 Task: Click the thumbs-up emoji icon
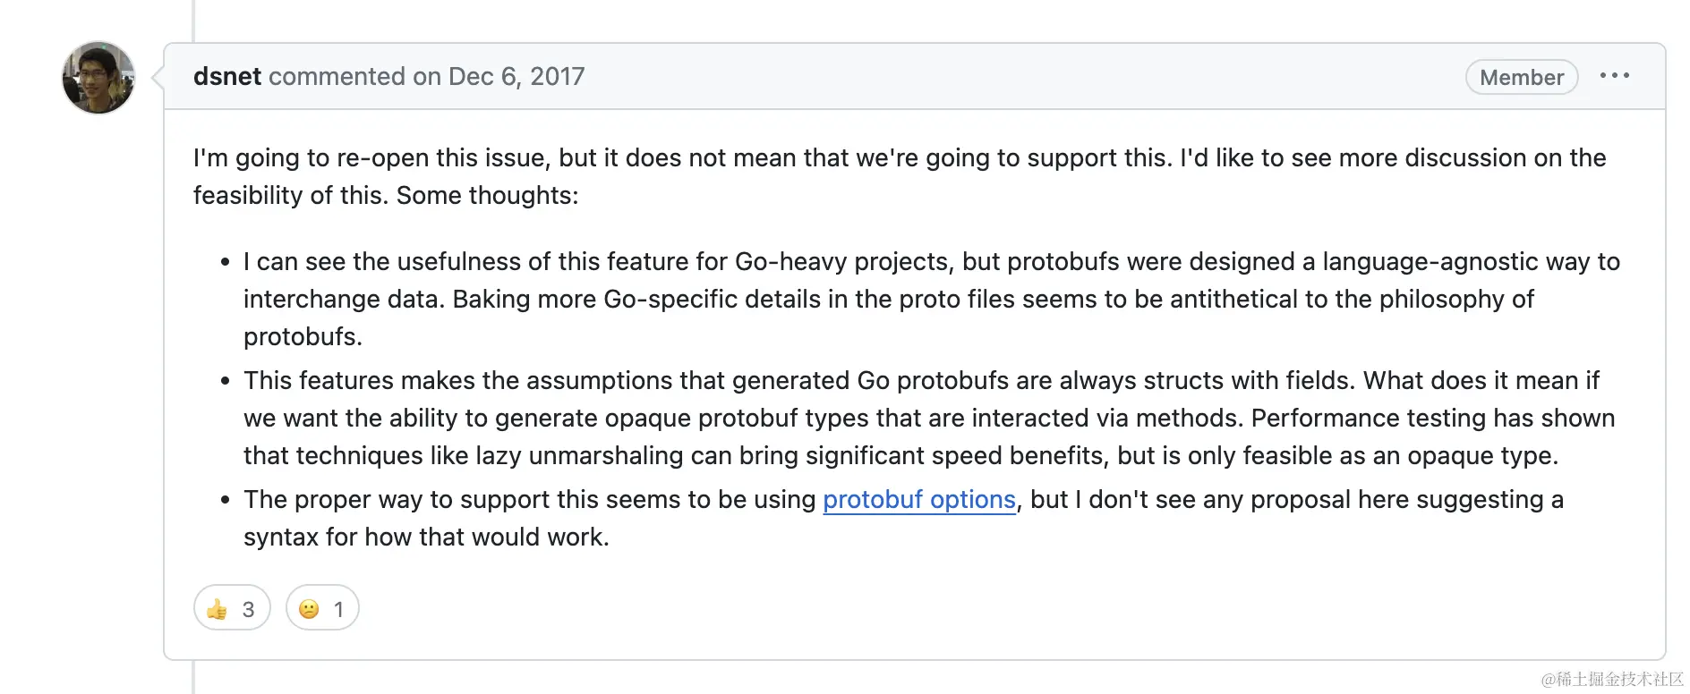[217, 609]
